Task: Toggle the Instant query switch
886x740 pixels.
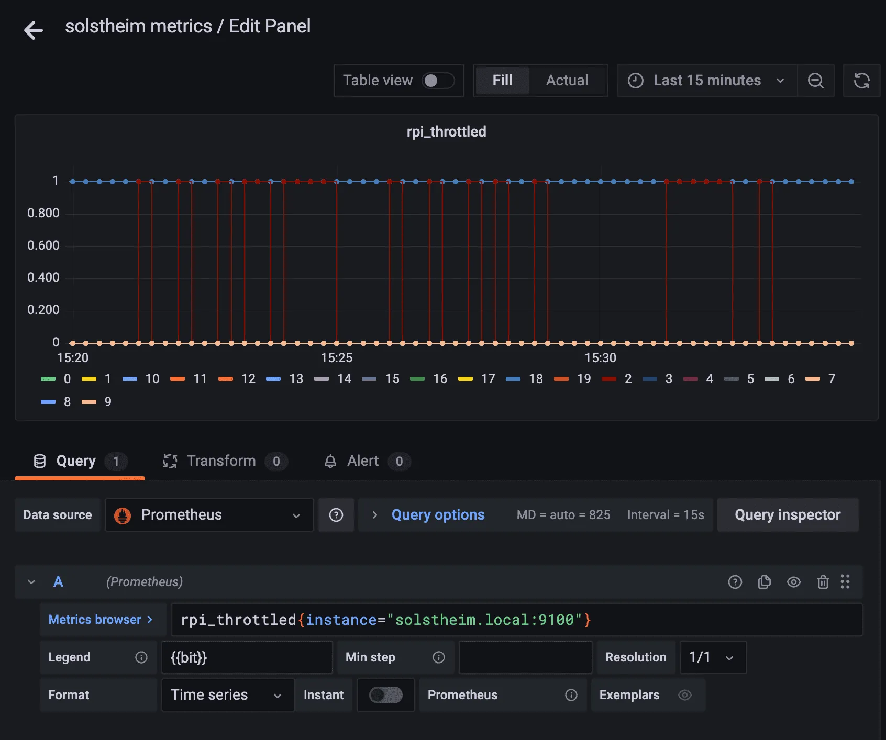Action: (x=385, y=695)
